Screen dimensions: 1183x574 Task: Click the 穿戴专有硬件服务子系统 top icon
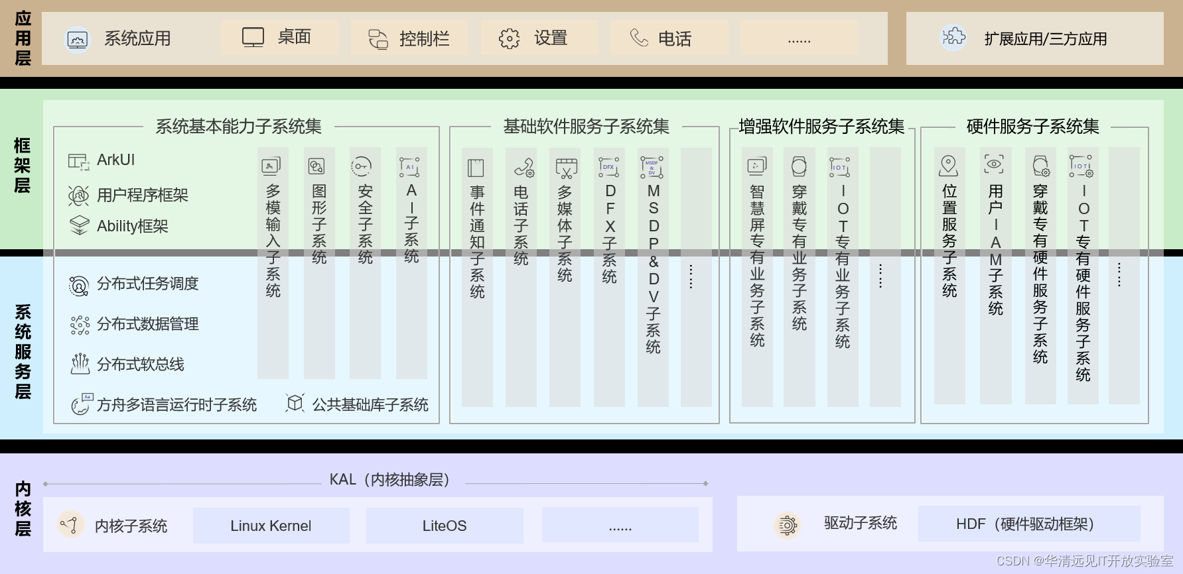click(1040, 166)
